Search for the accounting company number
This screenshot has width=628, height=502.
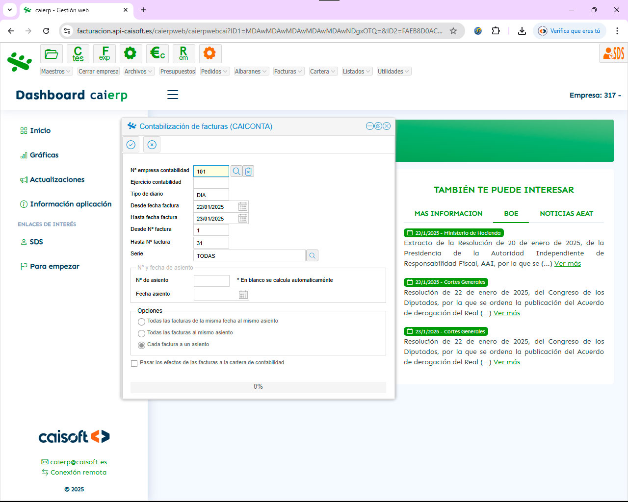236,171
